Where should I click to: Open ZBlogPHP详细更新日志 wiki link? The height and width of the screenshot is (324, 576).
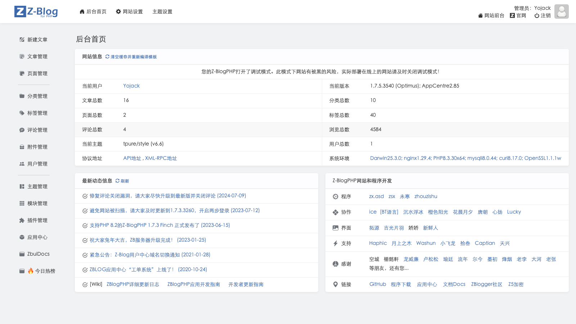click(x=133, y=284)
